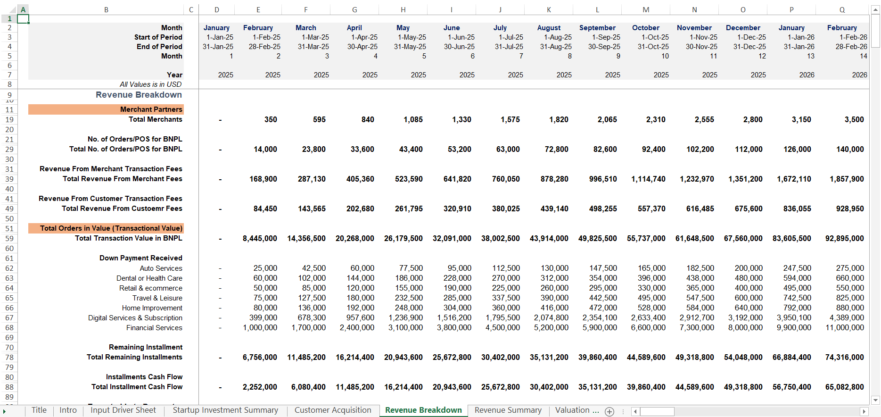Select row 11 header
This screenshot has height=417, width=881.
9,109
